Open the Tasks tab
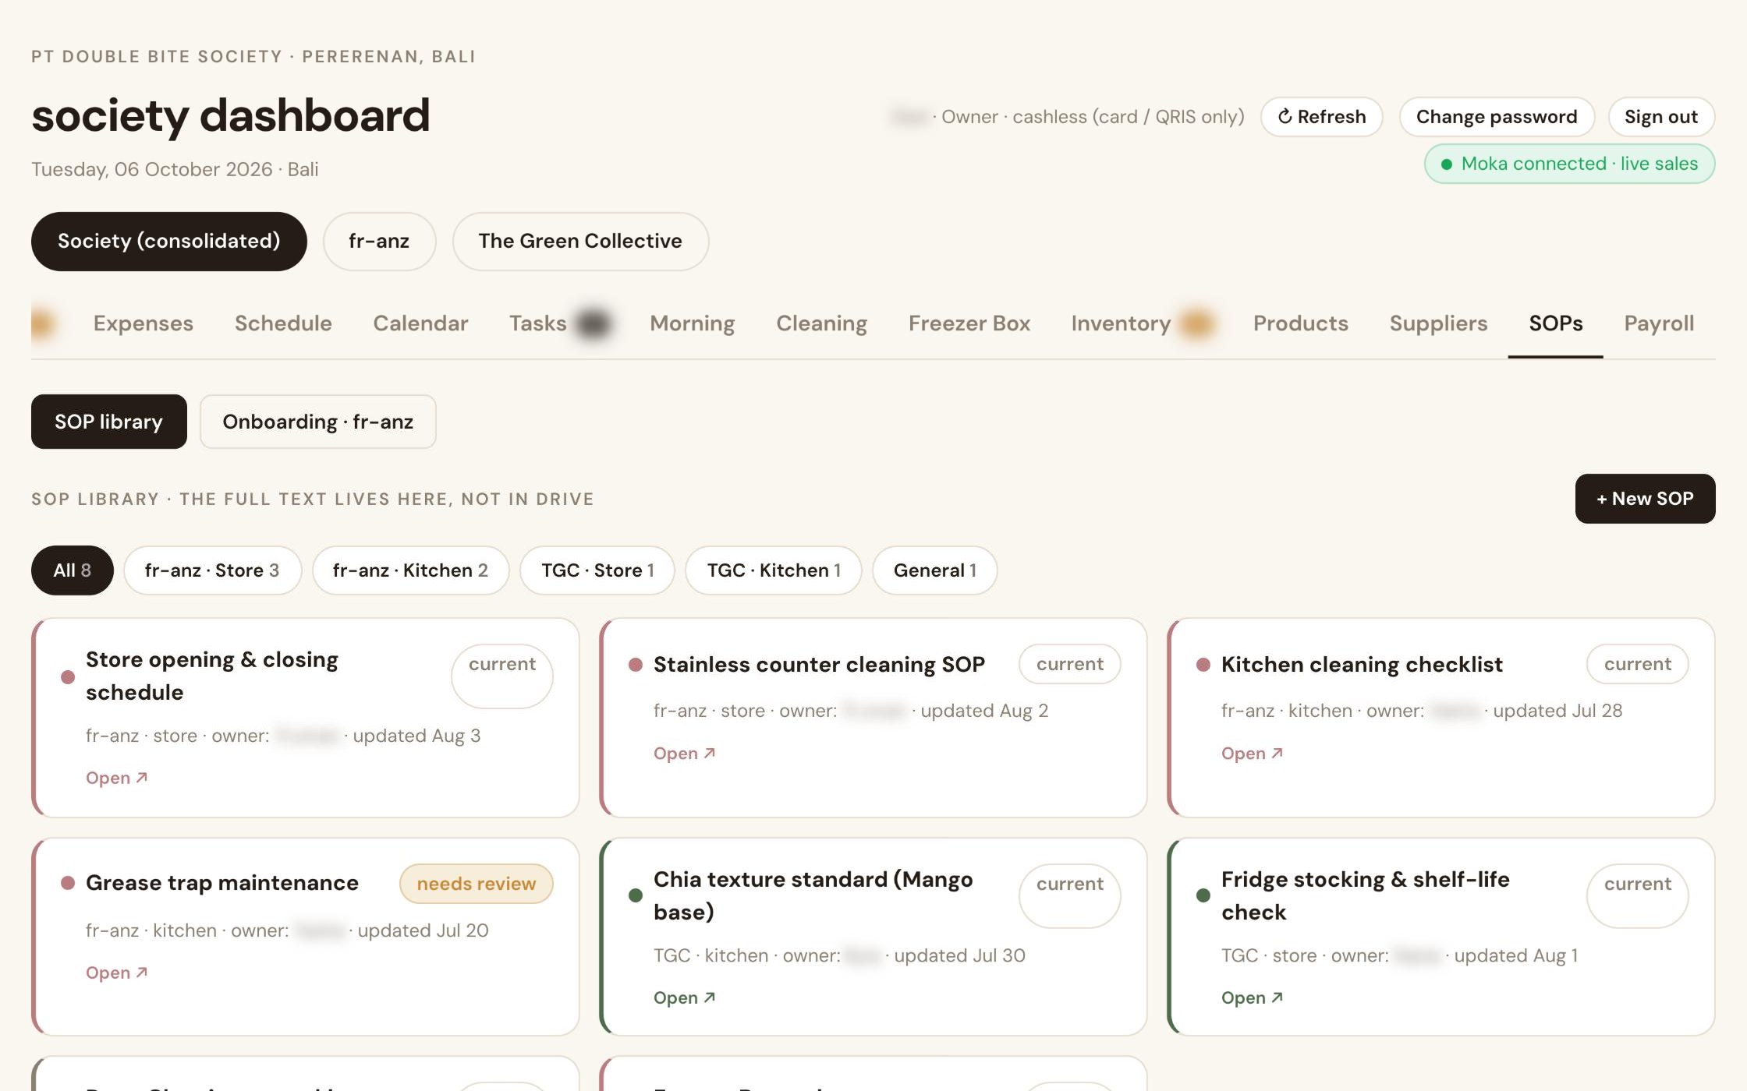The width and height of the screenshot is (1747, 1091). pos(537,323)
